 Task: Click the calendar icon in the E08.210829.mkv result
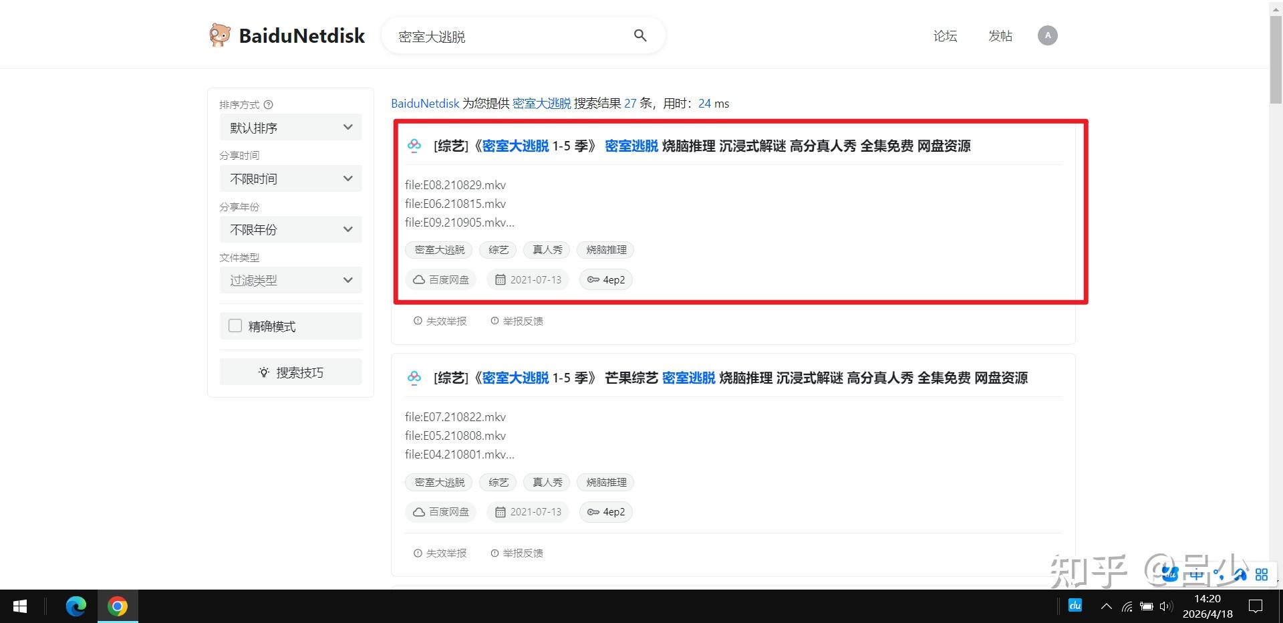(500, 279)
